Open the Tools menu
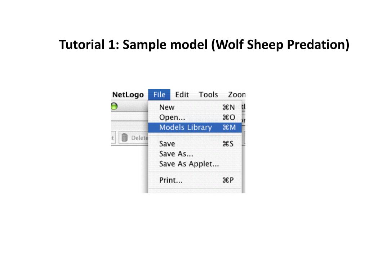The width and height of the screenshot is (369, 276). point(208,95)
